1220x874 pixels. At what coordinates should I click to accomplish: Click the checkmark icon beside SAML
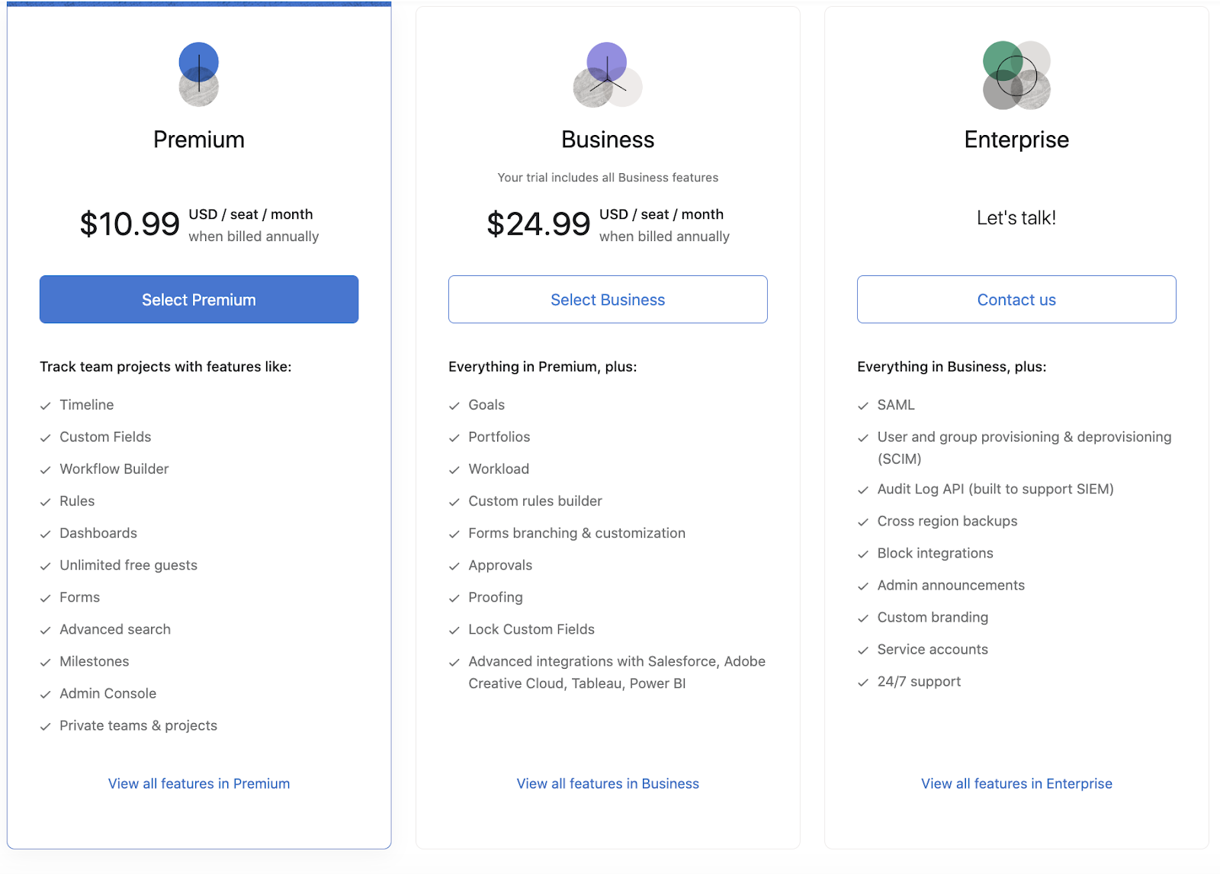point(863,406)
